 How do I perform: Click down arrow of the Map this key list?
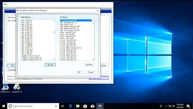(54, 59)
